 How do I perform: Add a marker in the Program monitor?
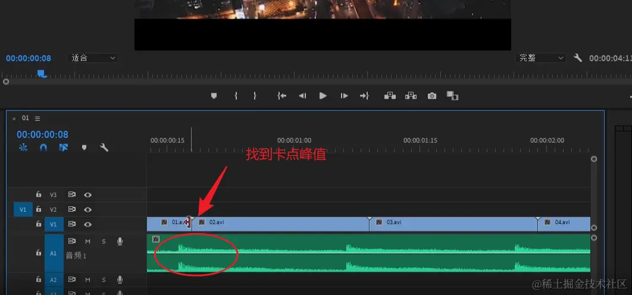click(x=214, y=96)
